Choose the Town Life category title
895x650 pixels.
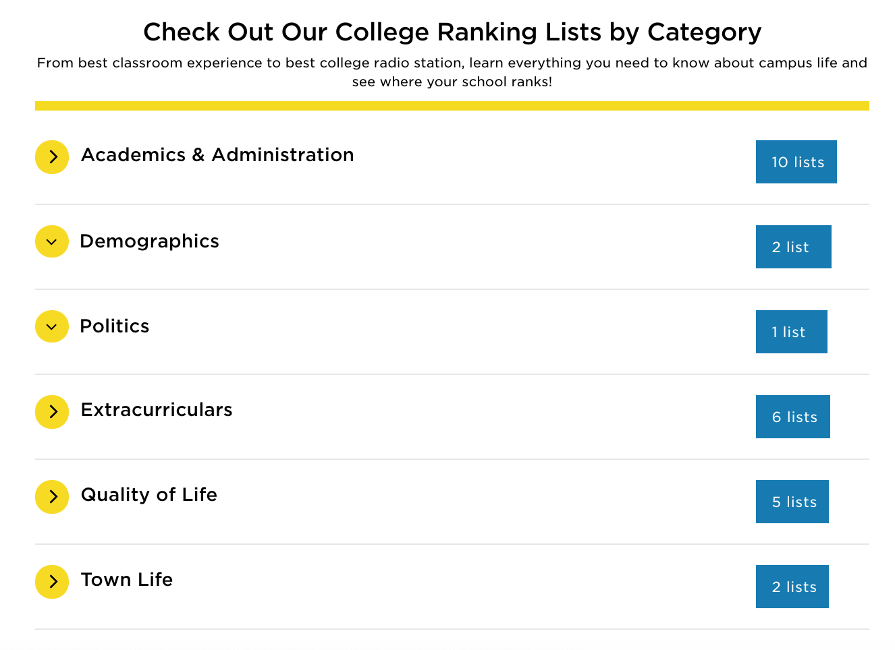click(x=127, y=580)
